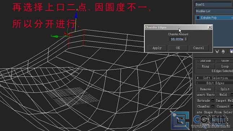Click the green Y axis gizmo arrow
Image resolution: width=233 pixels, height=131 pixels.
click(55, 36)
